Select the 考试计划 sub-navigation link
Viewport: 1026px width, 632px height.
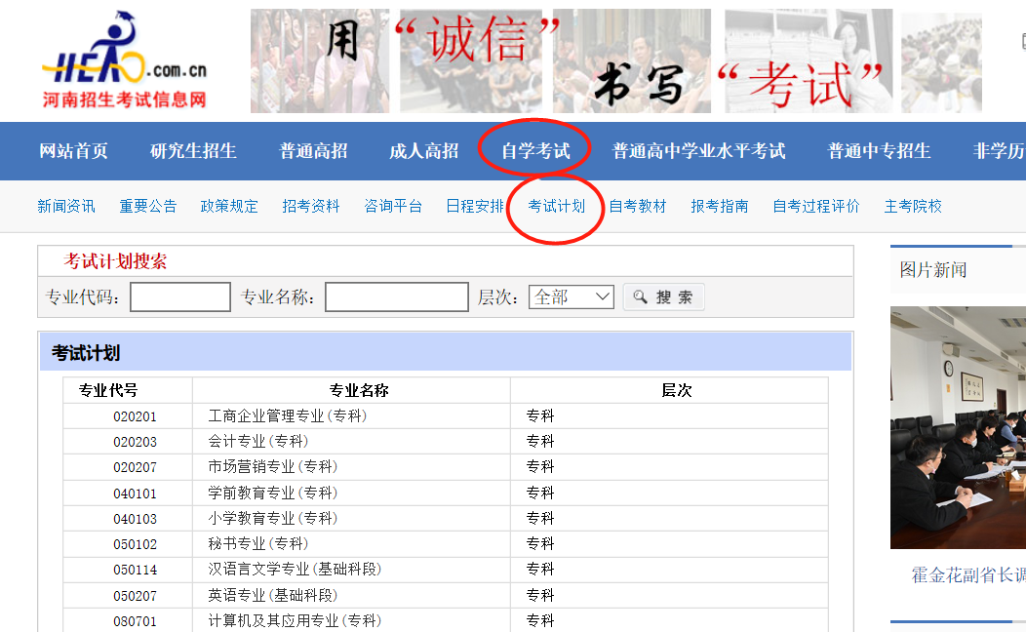(x=556, y=206)
